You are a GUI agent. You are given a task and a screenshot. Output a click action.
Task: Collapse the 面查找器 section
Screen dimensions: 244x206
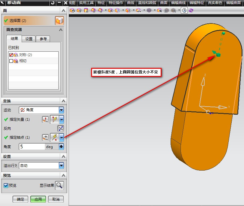pos(61,29)
